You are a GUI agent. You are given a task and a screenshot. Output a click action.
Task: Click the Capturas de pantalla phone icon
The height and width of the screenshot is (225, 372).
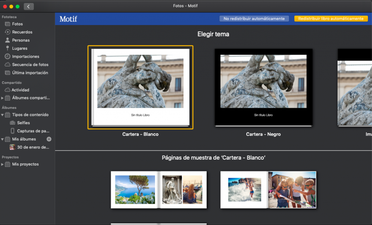(x=13, y=131)
